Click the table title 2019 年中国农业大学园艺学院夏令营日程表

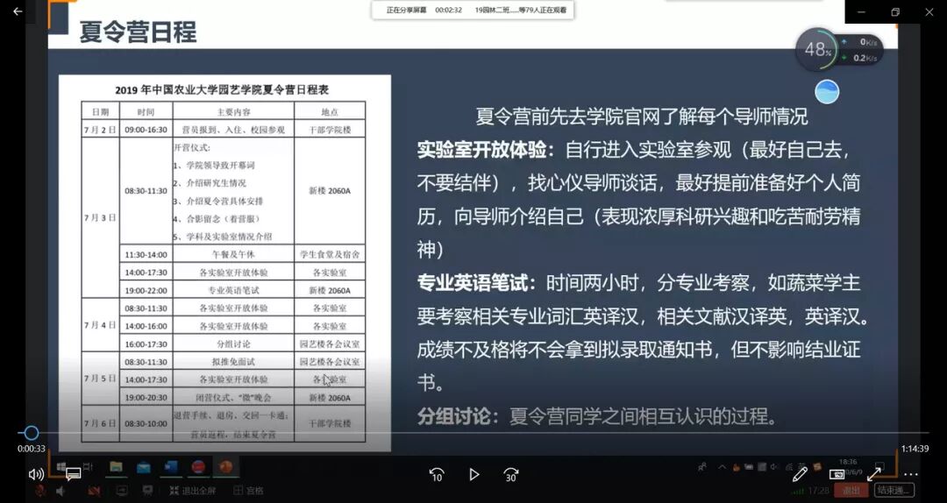[x=222, y=90]
